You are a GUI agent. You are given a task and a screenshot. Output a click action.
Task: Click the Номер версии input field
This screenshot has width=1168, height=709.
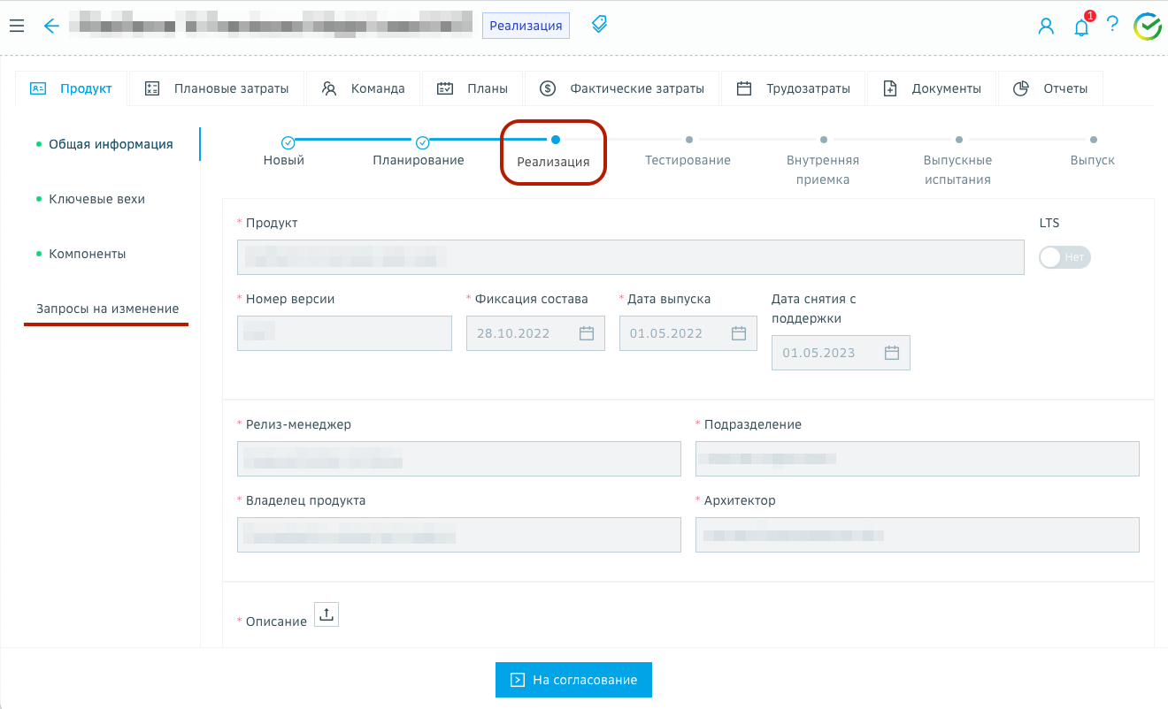344,333
